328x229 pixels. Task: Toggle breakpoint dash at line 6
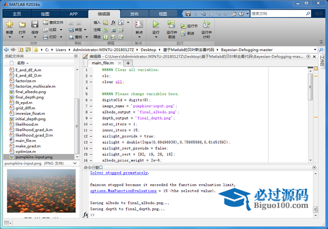(x=91, y=100)
